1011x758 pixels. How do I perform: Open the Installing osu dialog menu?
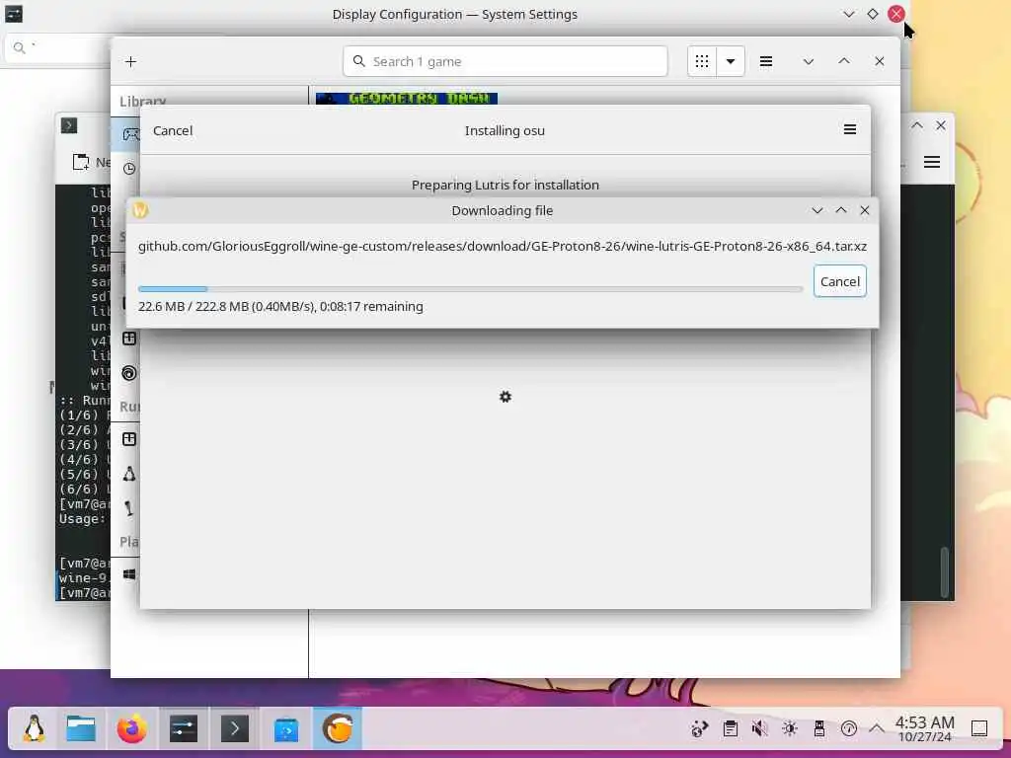pos(850,130)
